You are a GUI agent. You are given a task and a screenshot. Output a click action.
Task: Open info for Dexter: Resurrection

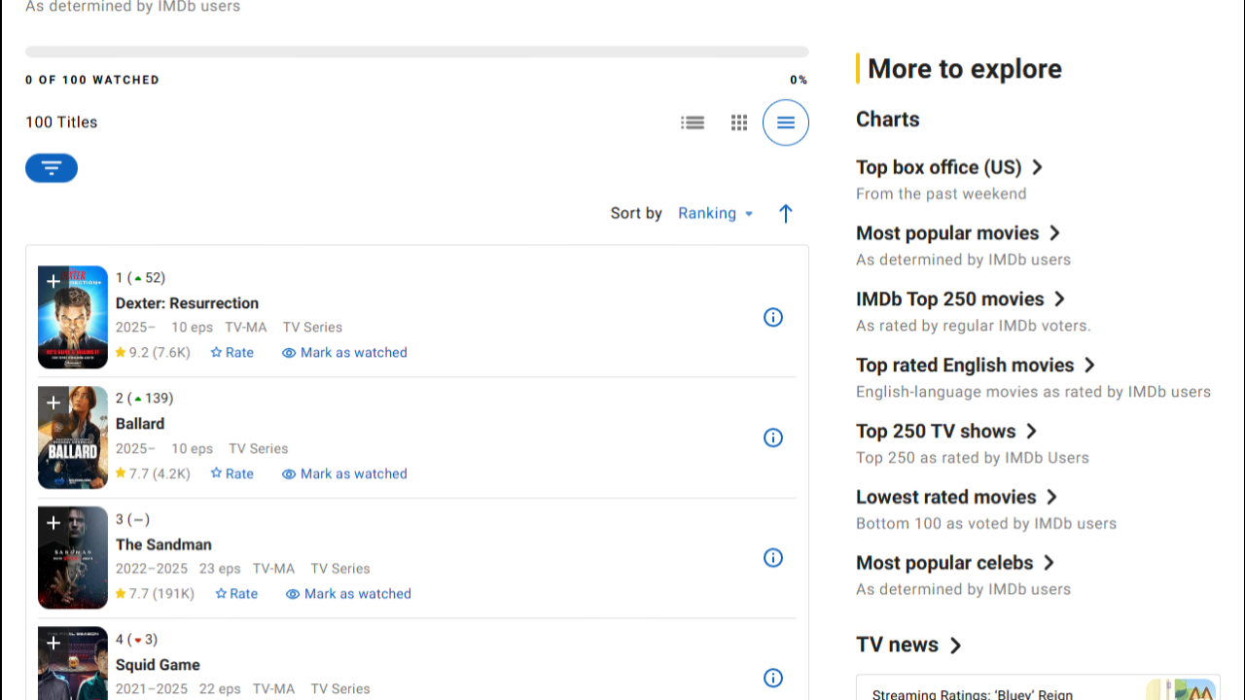click(x=773, y=317)
